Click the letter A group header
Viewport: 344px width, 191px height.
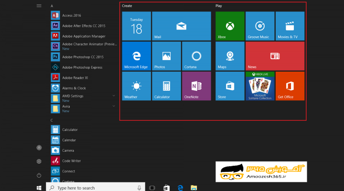click(52, 6)
